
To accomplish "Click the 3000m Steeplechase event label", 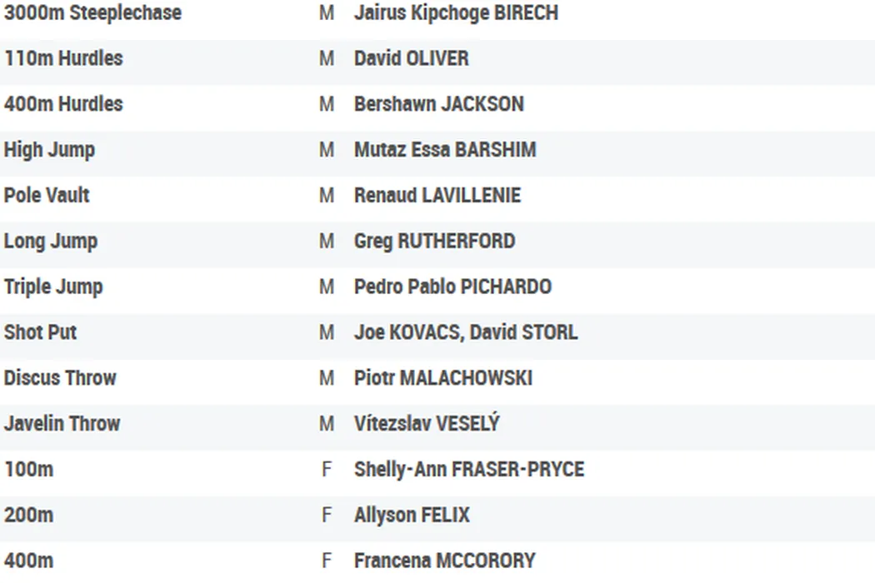I will [x=92, y=13].
